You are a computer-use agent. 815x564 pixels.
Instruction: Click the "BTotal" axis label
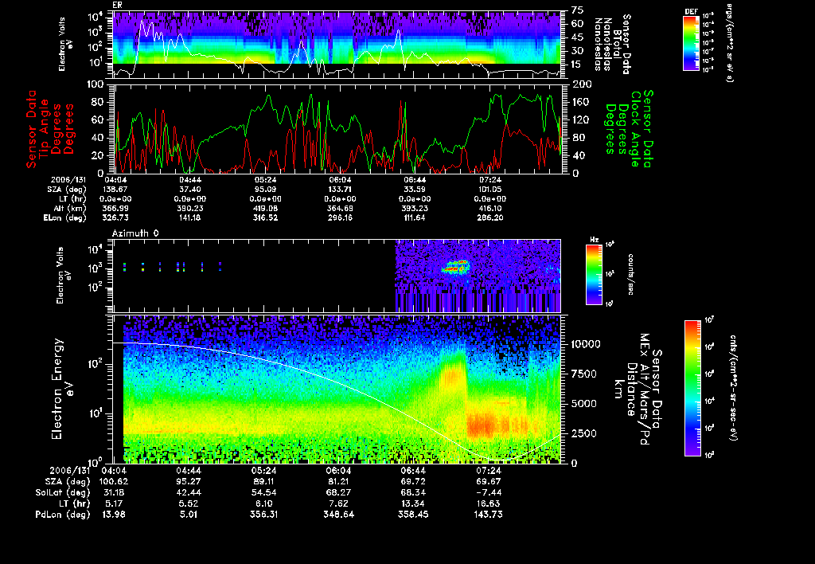[x=617, y=43]
